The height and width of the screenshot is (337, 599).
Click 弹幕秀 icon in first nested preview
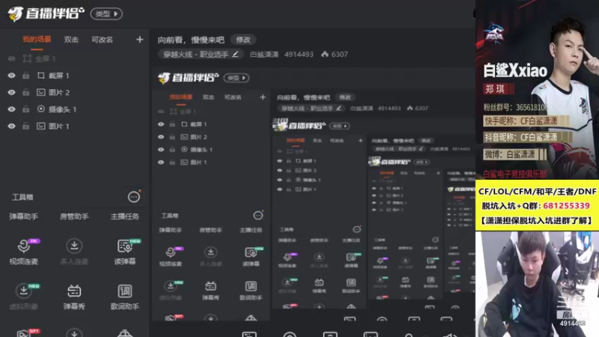210,286
